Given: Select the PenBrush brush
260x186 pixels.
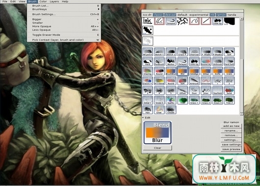Looking at the screenshot, I should 159,61.
